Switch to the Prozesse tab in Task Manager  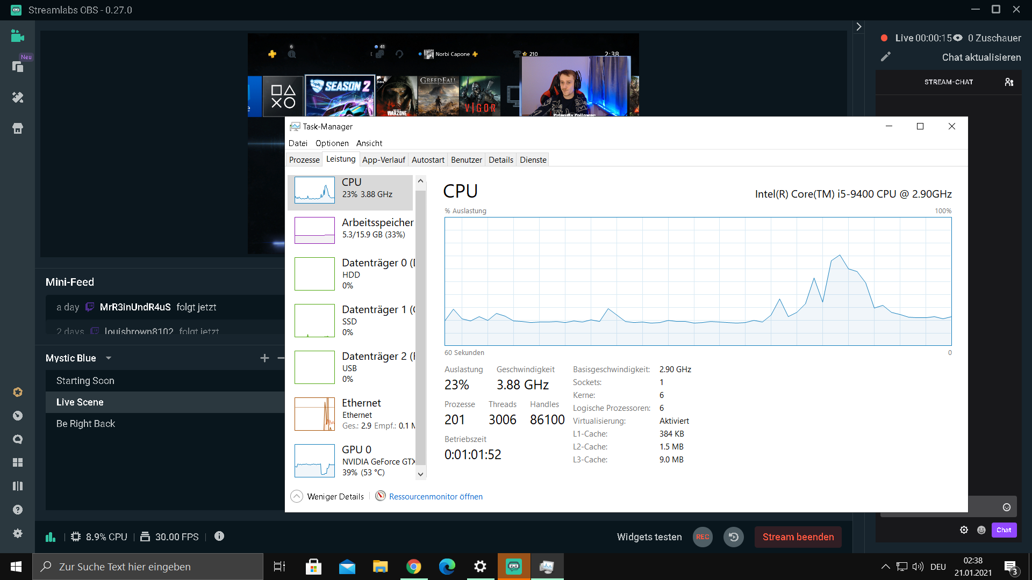(x=304, y=160)
